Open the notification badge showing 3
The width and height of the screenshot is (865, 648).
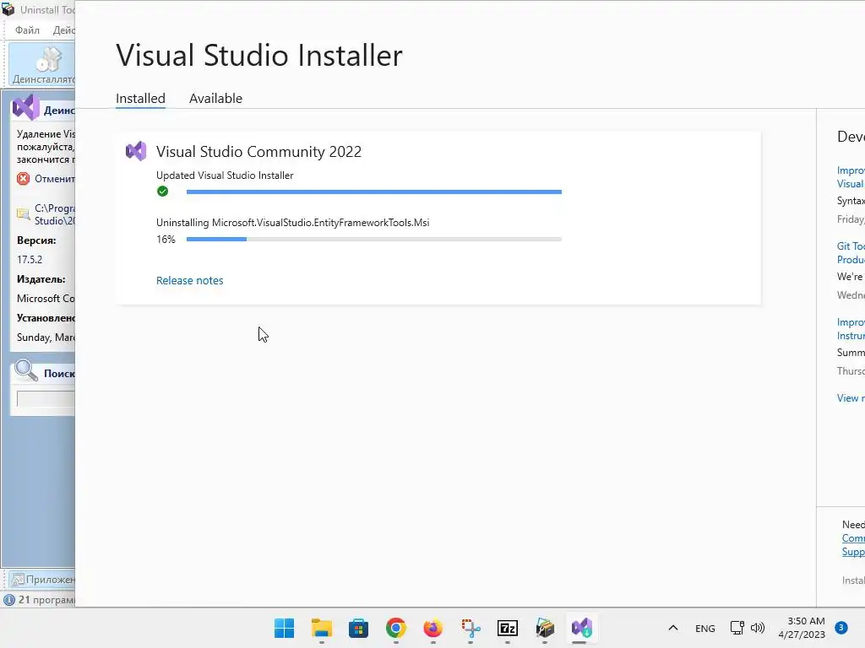coord(841,628)
